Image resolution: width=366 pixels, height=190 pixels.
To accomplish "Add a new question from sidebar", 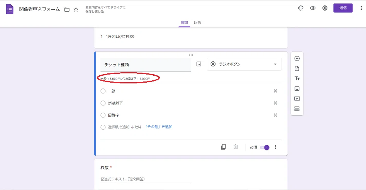I will pos(297,58).
